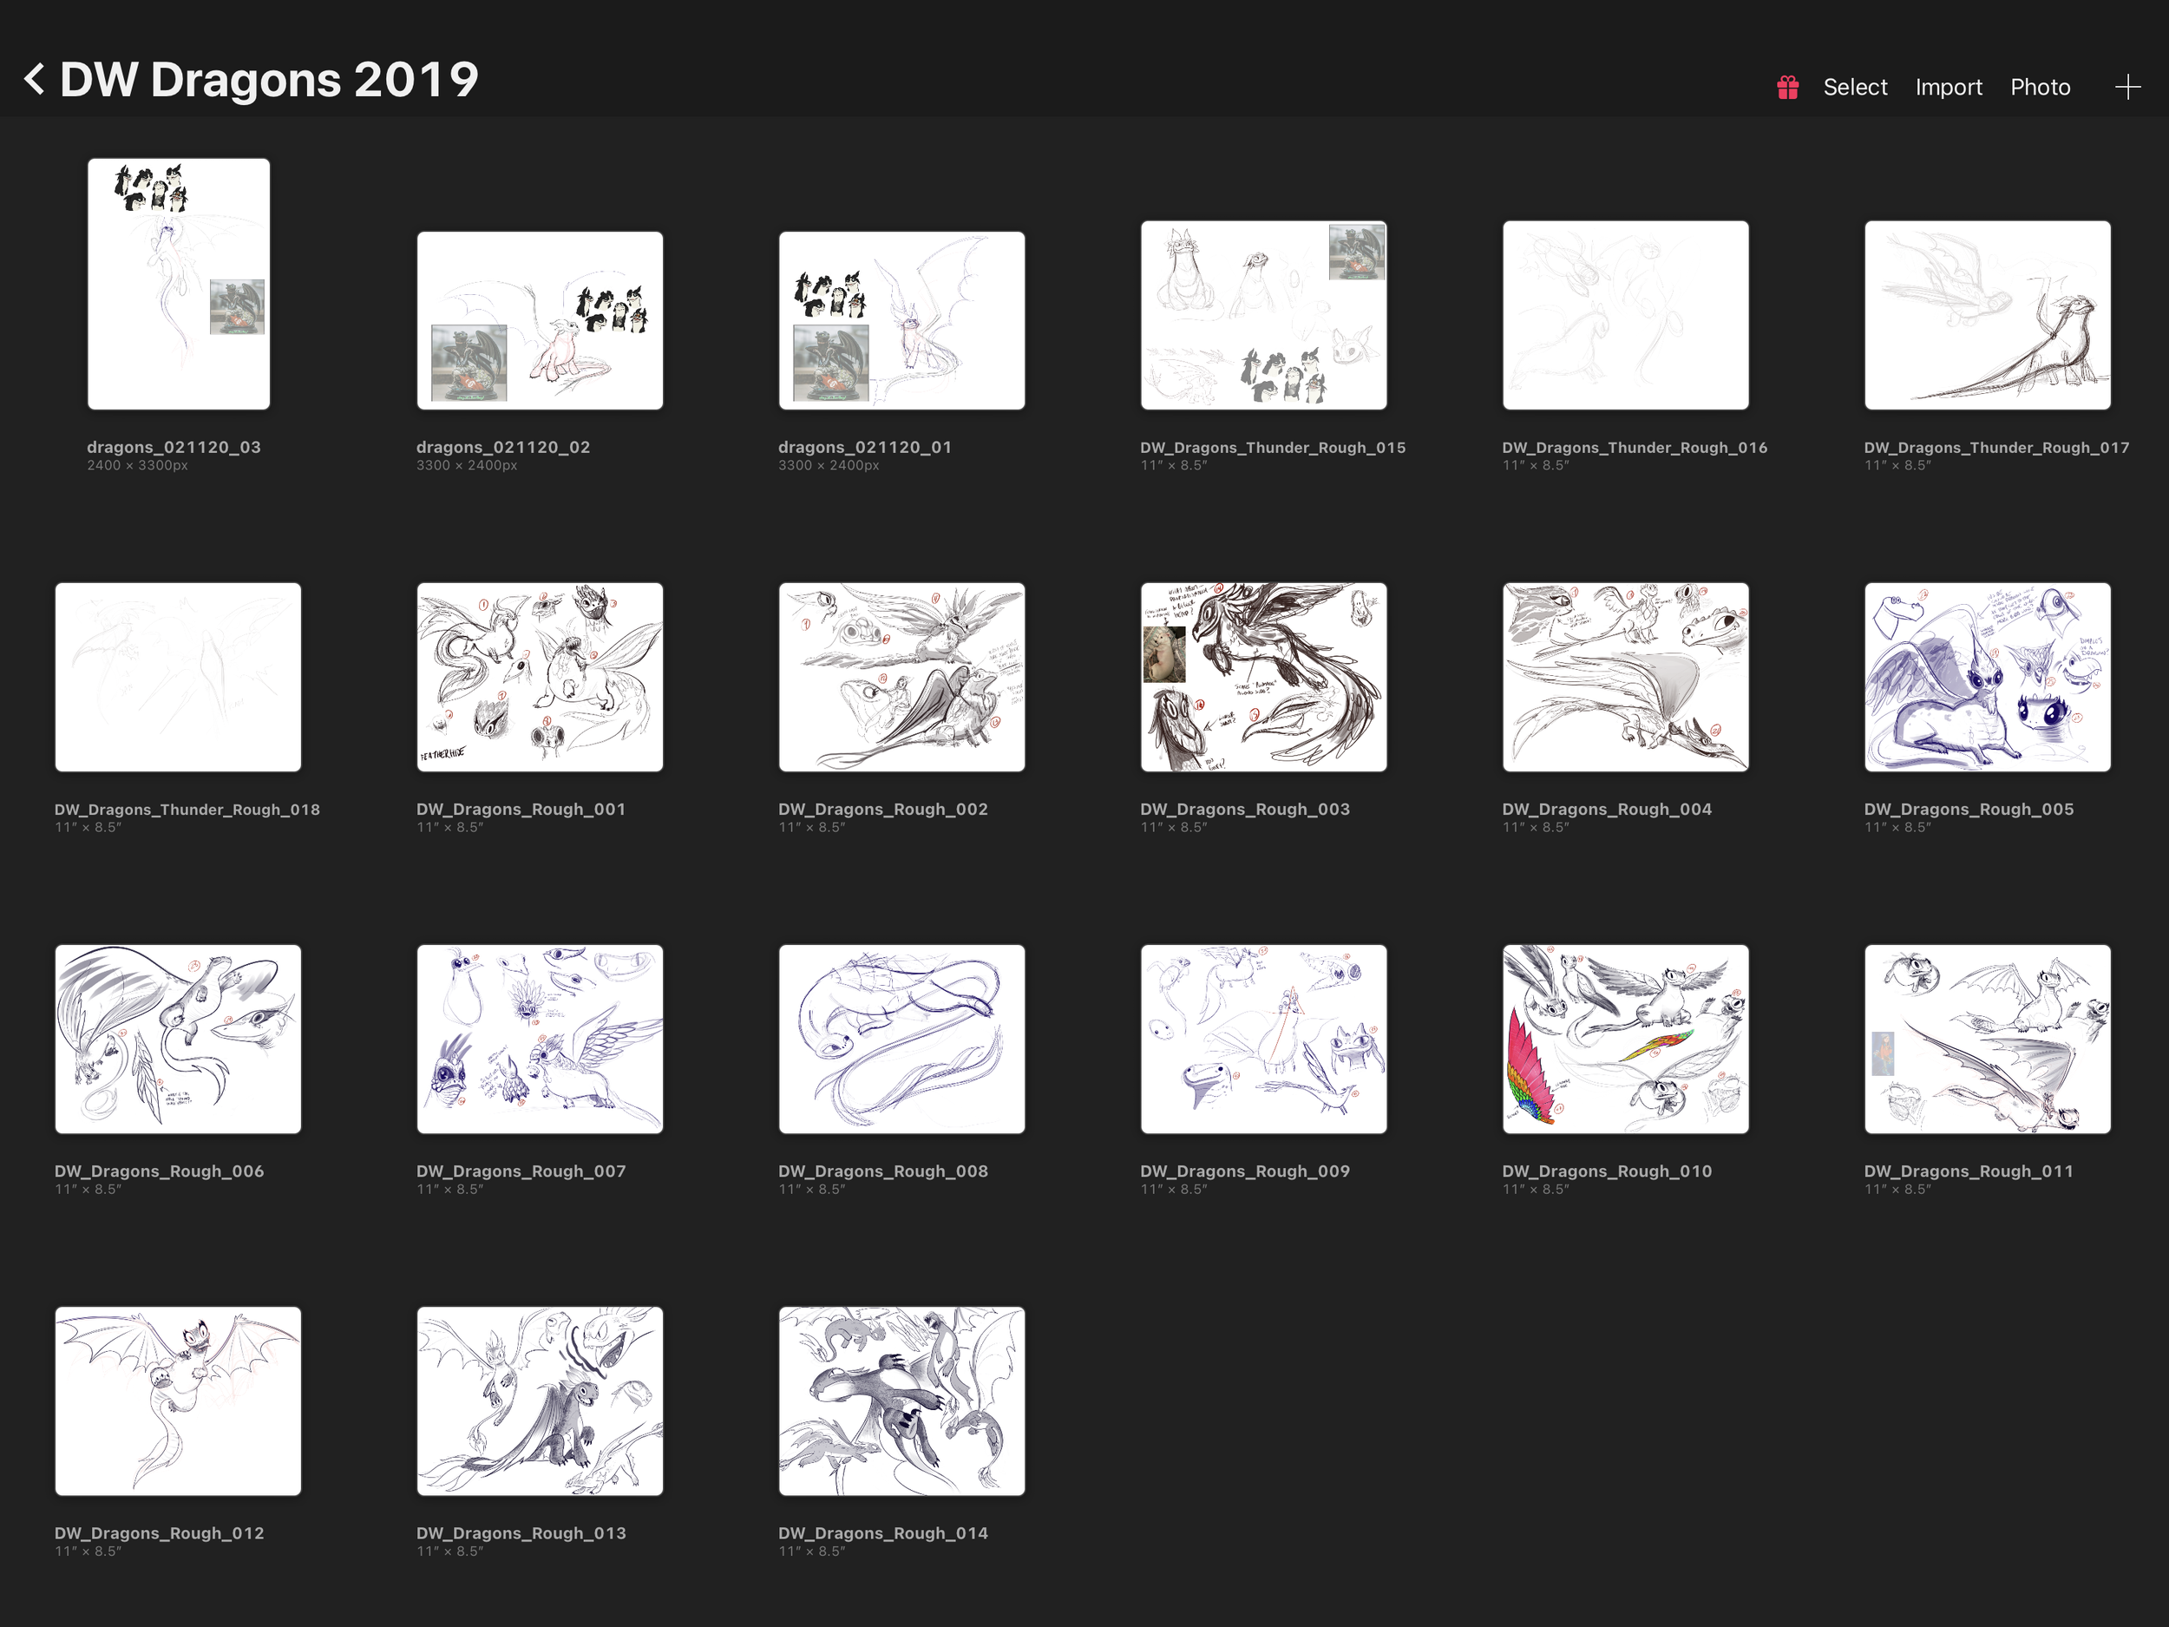
Task: Open dragons_021120_01 artwork thumbnail
Action: 901,319
